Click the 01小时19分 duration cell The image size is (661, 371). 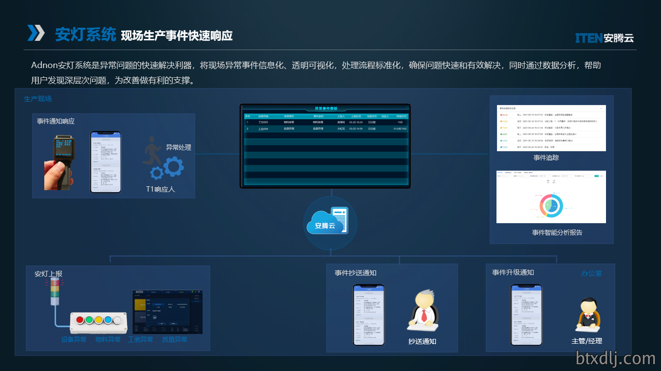pyautogui.click(x=400, y=129)
